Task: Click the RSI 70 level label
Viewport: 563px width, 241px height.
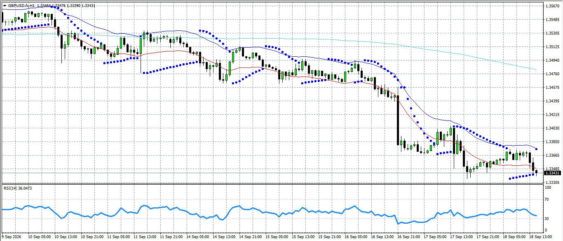Action: (547, 199)
